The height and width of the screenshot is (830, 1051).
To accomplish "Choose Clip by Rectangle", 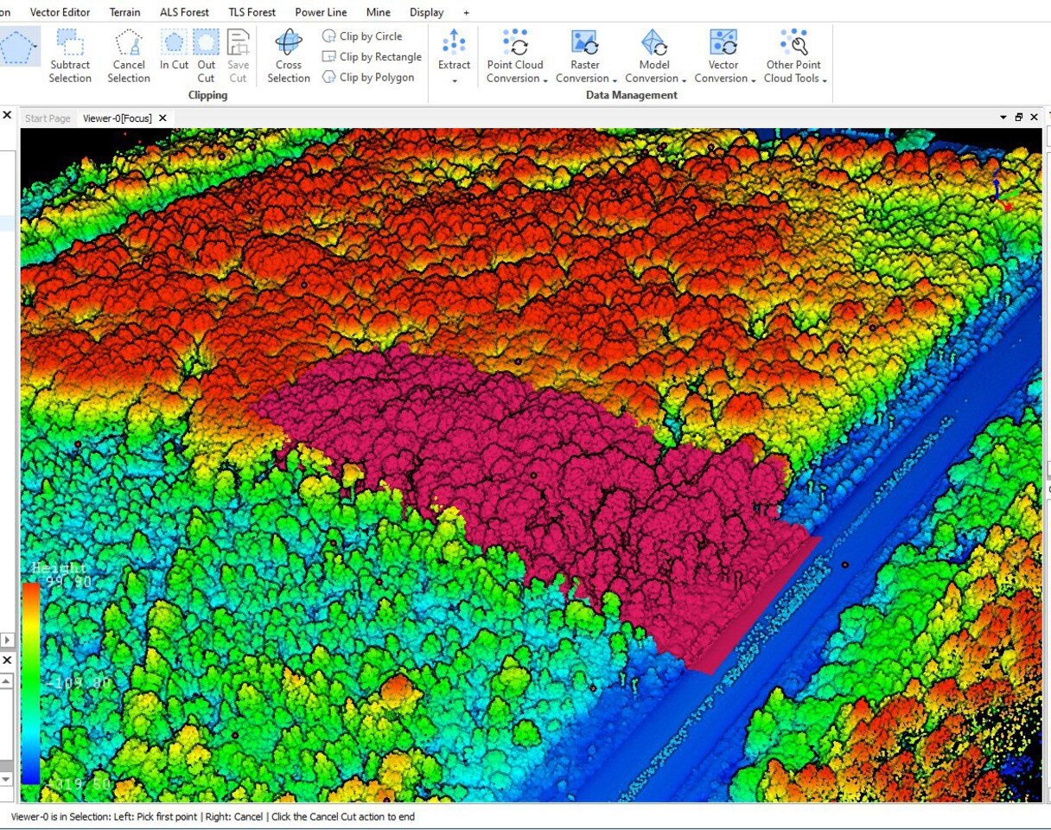I will (x=372, y=57).
